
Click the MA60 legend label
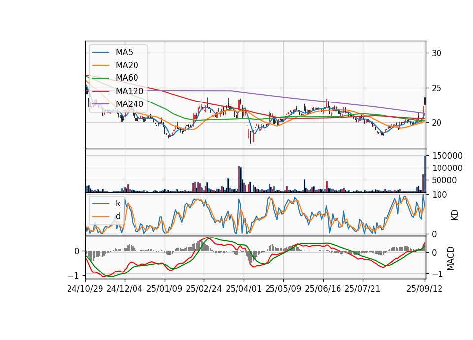point(127,78)
